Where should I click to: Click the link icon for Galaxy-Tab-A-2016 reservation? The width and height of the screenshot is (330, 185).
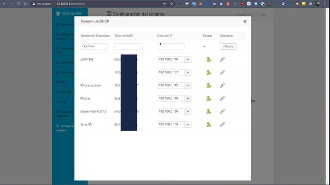(222, 112)
